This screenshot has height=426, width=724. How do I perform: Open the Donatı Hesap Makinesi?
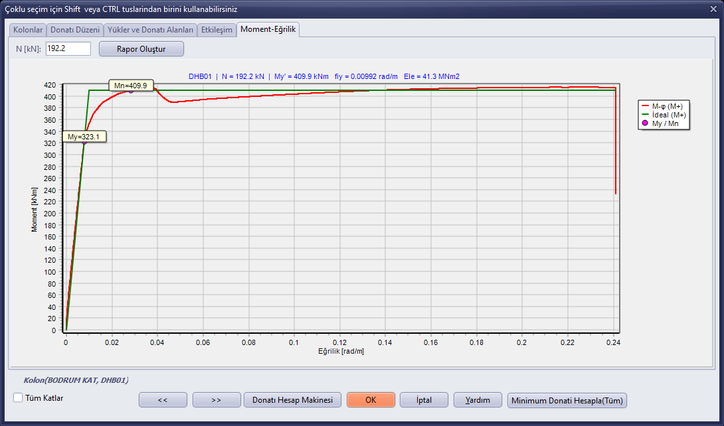tap(292, 399)
